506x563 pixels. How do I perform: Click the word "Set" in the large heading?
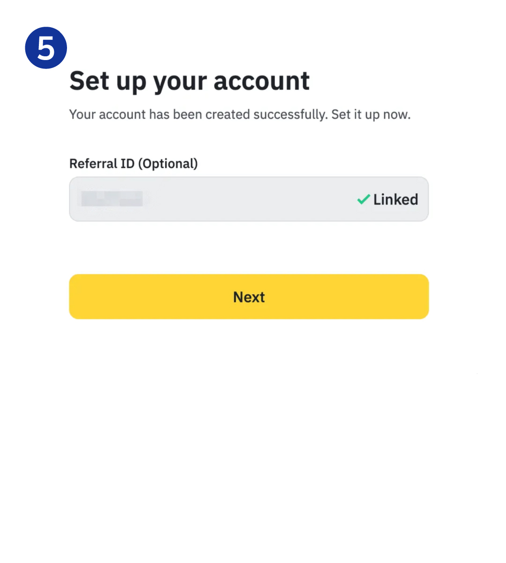[89, 81]
